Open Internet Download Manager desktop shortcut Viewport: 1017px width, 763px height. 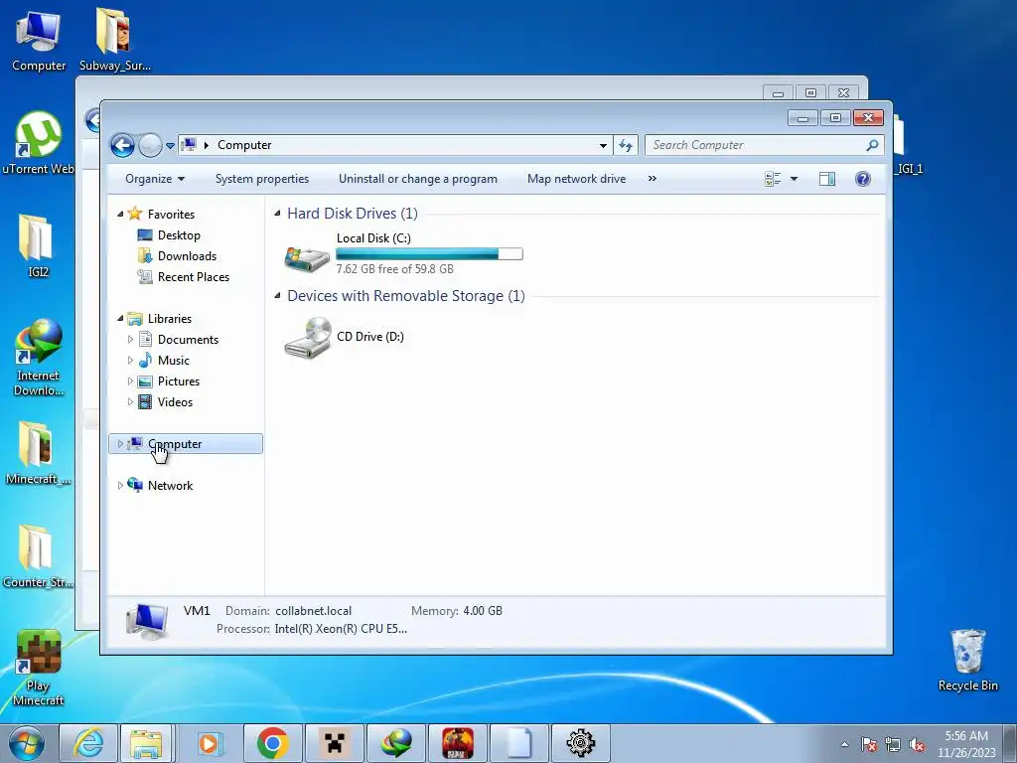click(39, 357)
